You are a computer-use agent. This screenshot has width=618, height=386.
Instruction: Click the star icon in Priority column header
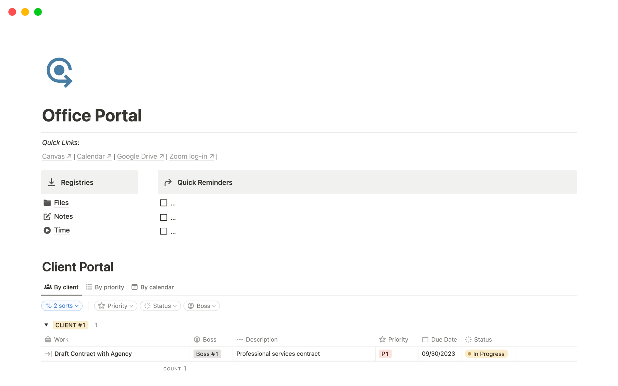coord(382,339)
